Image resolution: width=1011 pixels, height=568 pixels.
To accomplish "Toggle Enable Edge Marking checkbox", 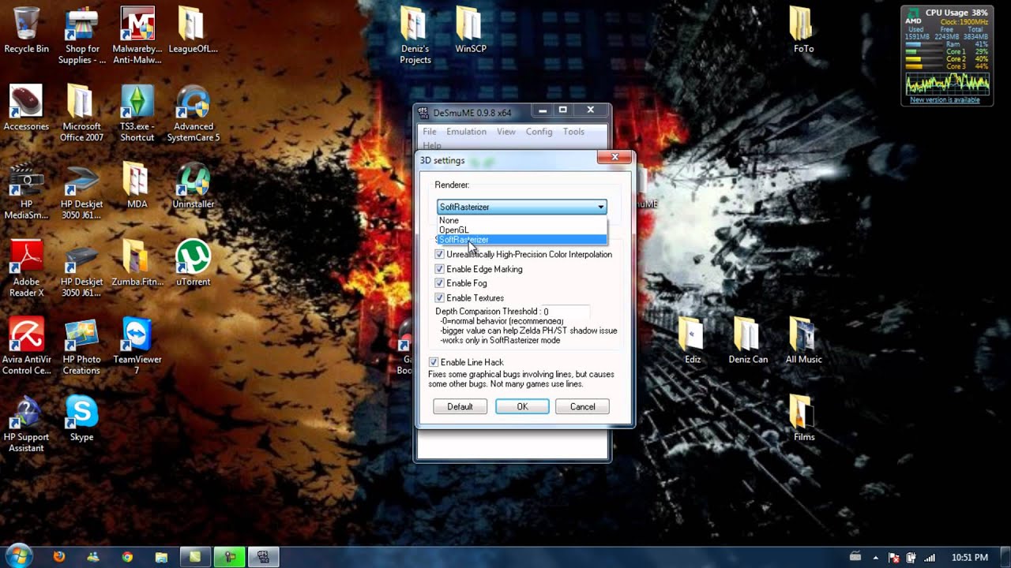I will coord(440,269).
